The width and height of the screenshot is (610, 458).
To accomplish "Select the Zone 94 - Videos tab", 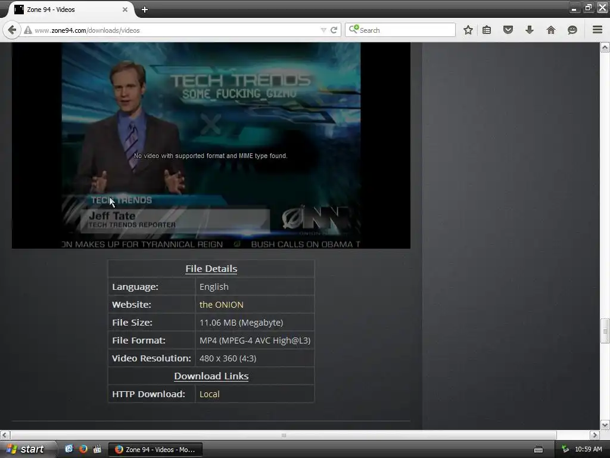I will click(x=71, y=10).
